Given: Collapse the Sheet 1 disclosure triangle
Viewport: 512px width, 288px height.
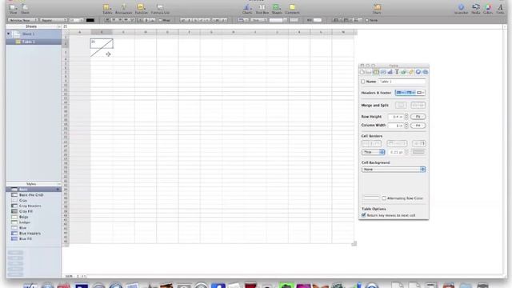Looking at the screenshot, I should (x=9, y=34).
